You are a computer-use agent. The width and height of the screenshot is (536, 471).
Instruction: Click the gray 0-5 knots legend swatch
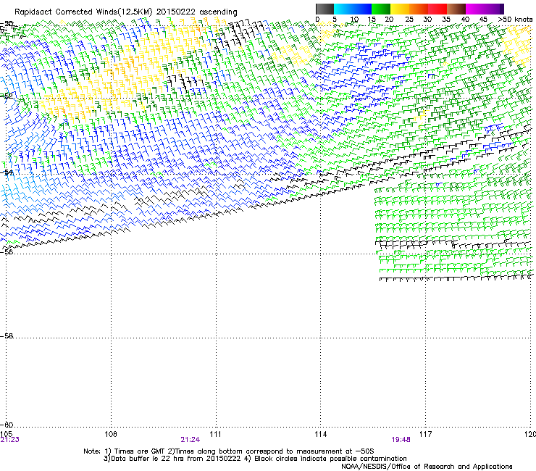pyautogui.click(x=324, y=9)
